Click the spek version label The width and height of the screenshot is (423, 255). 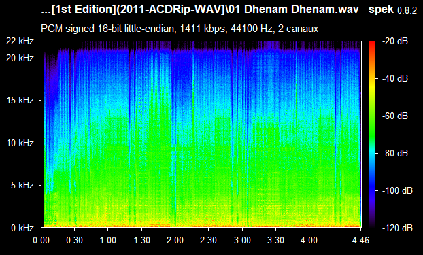392,10
